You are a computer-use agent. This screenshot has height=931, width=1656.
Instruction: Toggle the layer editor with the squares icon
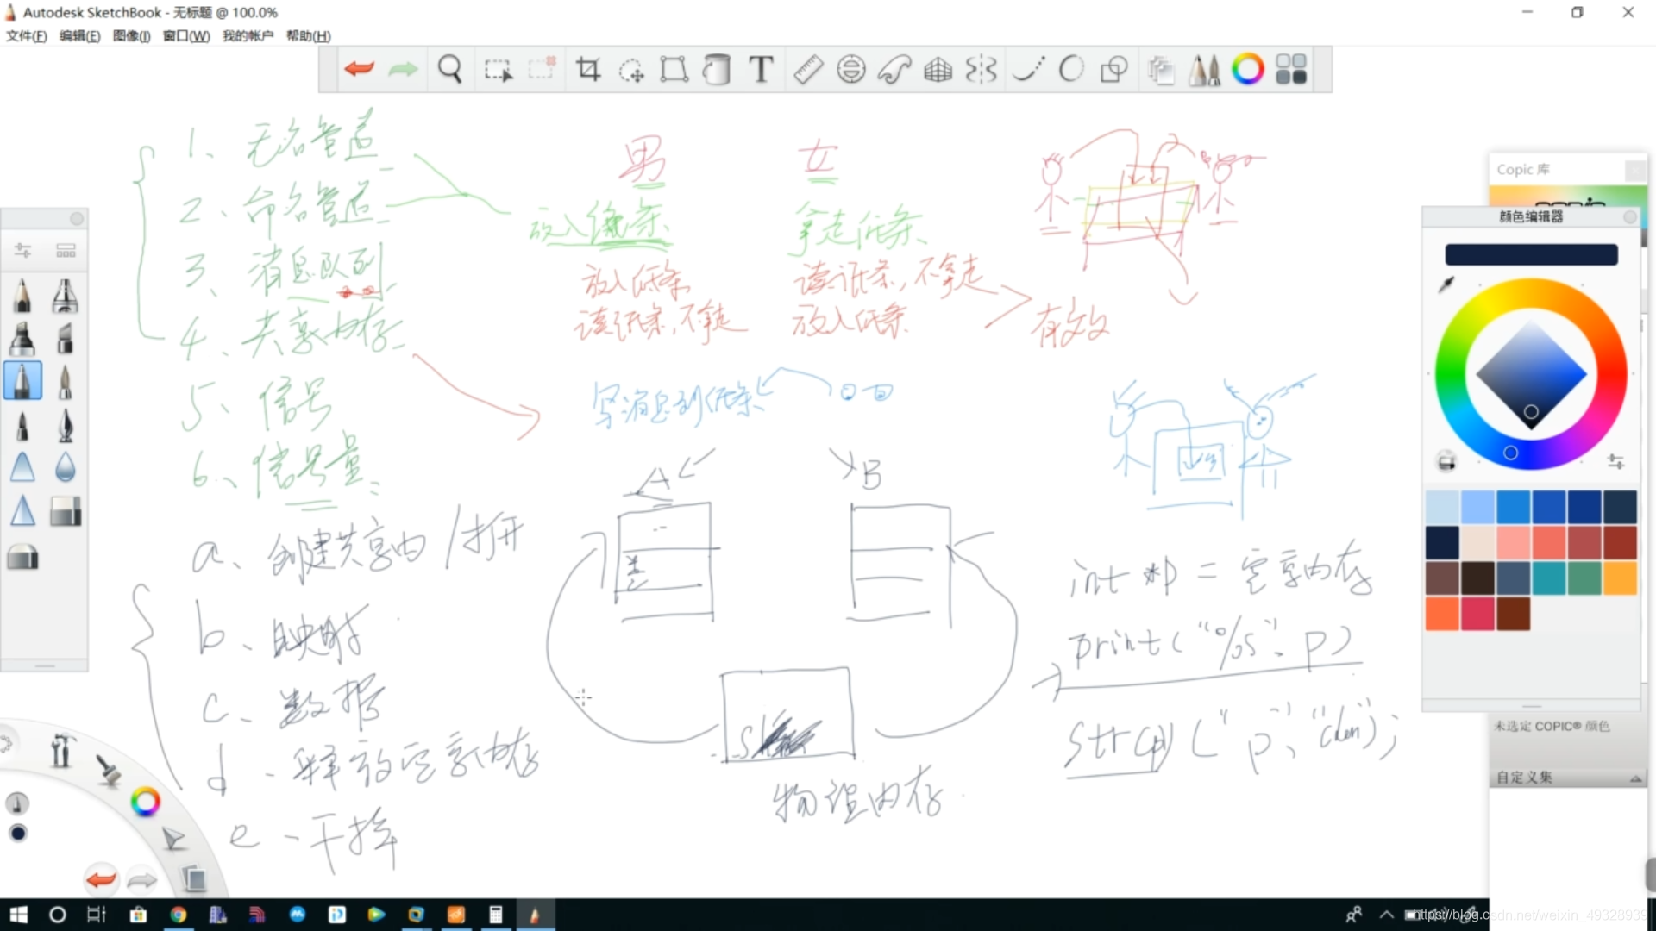pos(1291,69)
